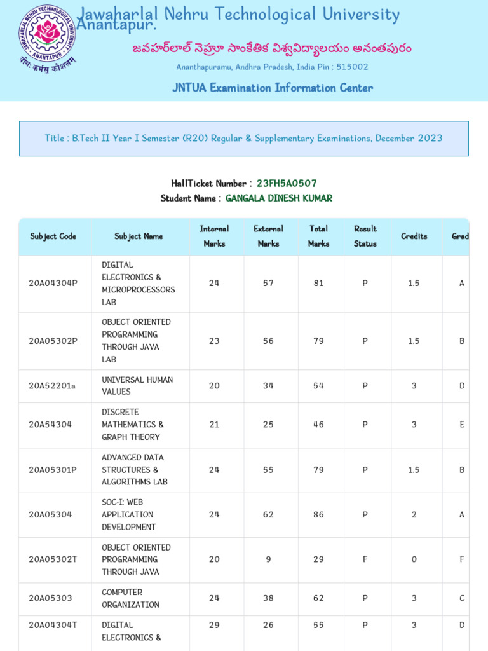Click credits 1.5 in the 20A05302P row

414,341
